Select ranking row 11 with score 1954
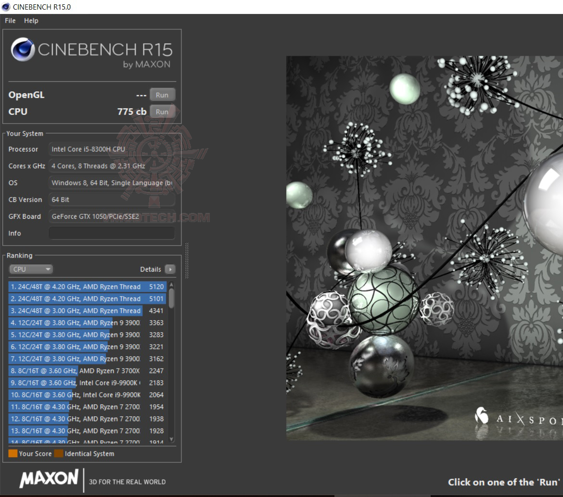The width and height of the screenshot is (563, 497). 87,407
